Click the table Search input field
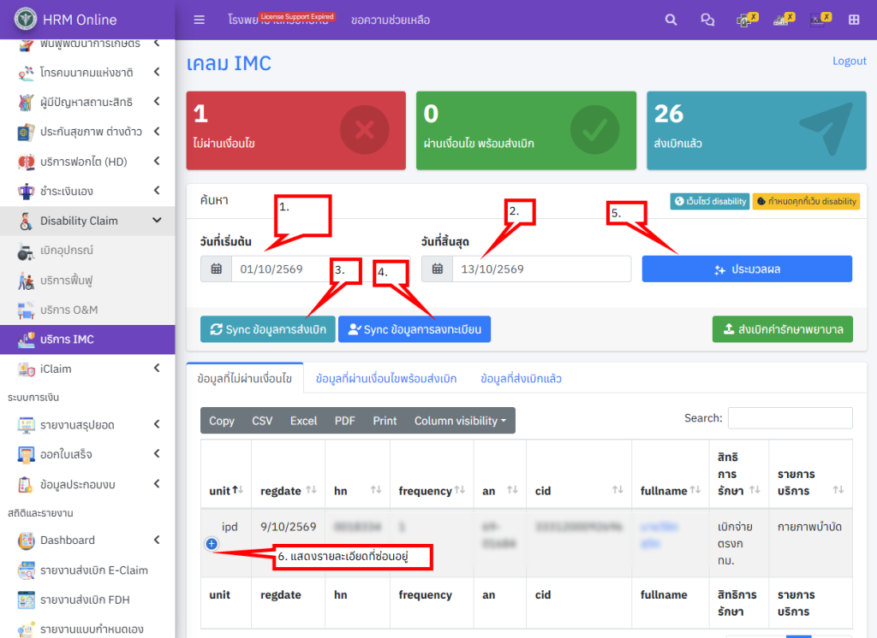Screen dimensions: 877x638 pyautogui.click(x=790, y=418)
